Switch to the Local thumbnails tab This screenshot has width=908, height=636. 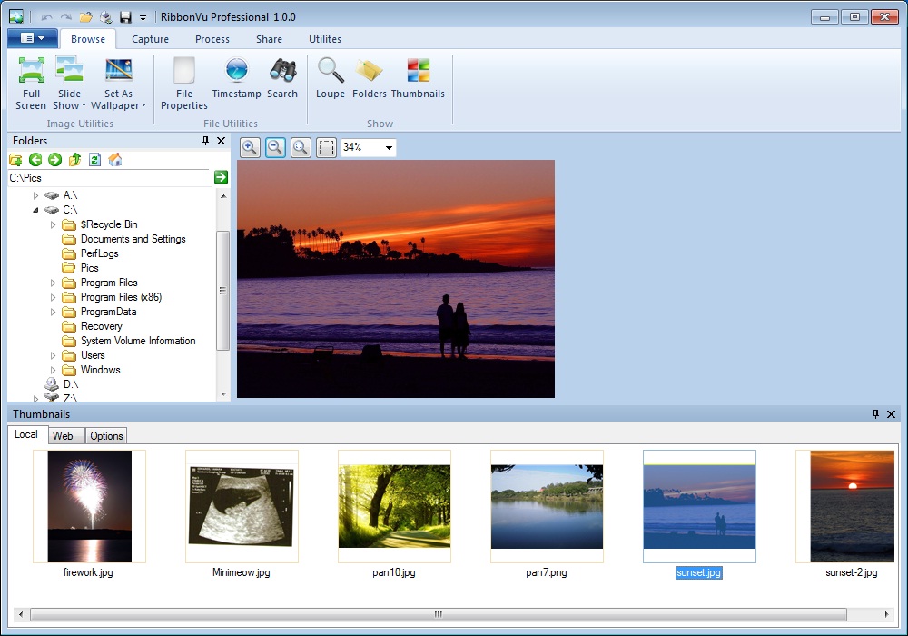tap(26, 434)
